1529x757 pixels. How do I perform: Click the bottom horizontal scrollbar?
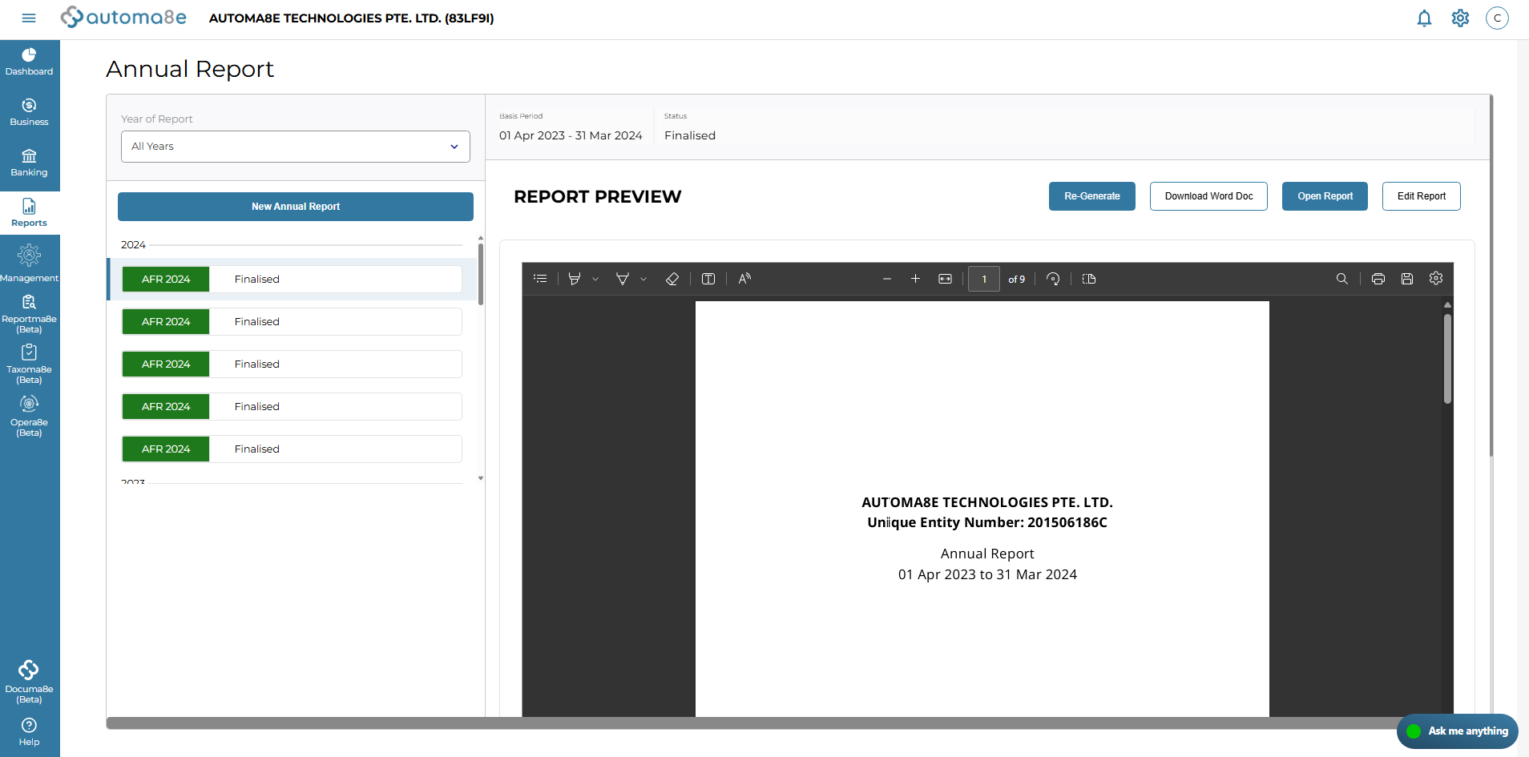pyautogui.click(x=753, y=723)
